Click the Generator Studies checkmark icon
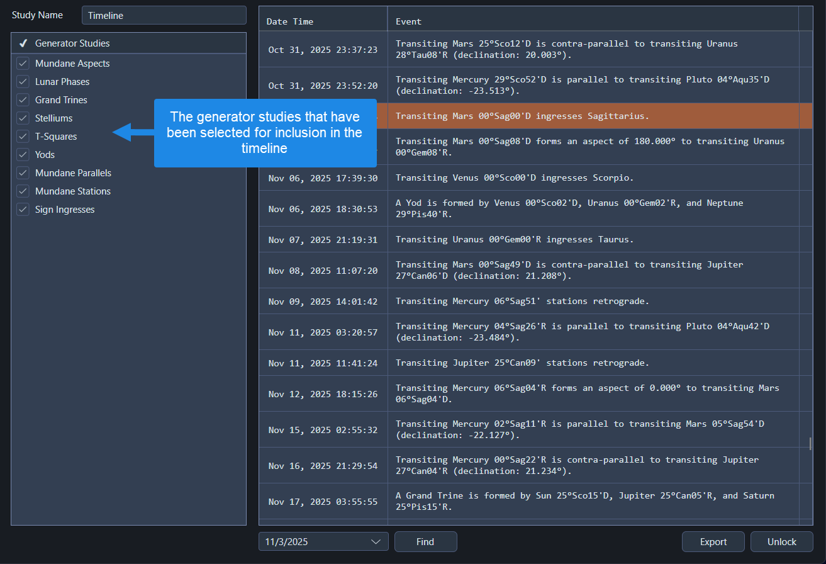Image resolution: width=826 pixels, height=564 pixels. pos(23,43)
